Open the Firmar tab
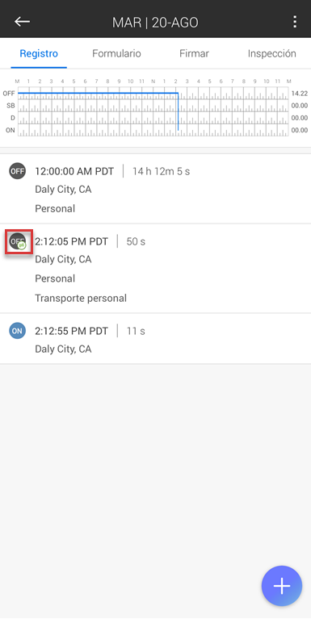The image size is (311, 619). [194, 54]
